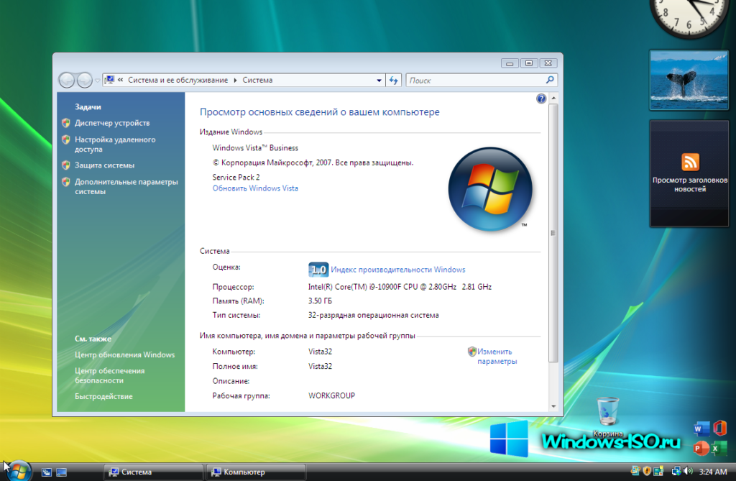
Task: Expand breadcrumb arrow after Система и ее обслуживание
Action: tap(235, 81)
